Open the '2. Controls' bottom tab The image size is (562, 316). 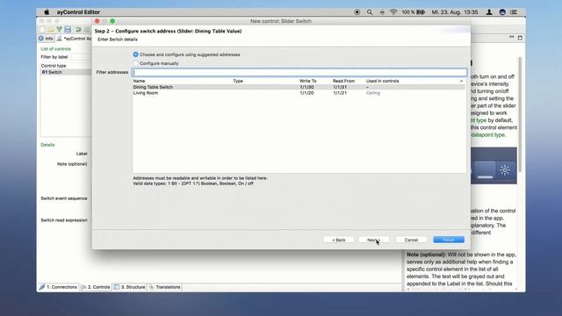[x=96, y=287]
